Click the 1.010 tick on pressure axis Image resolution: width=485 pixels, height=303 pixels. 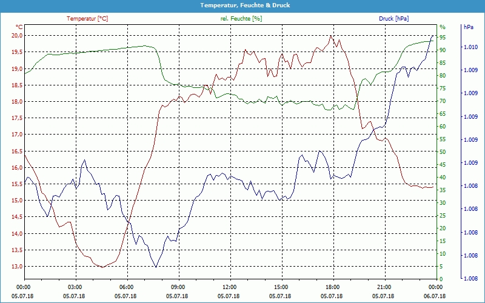tap(471, 47)
